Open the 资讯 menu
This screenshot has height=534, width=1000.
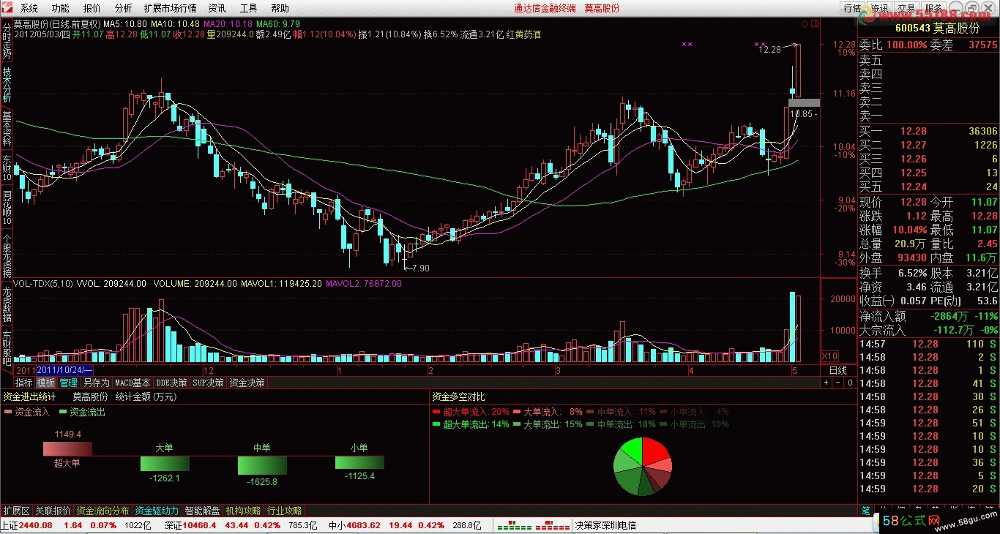(217, 8)
